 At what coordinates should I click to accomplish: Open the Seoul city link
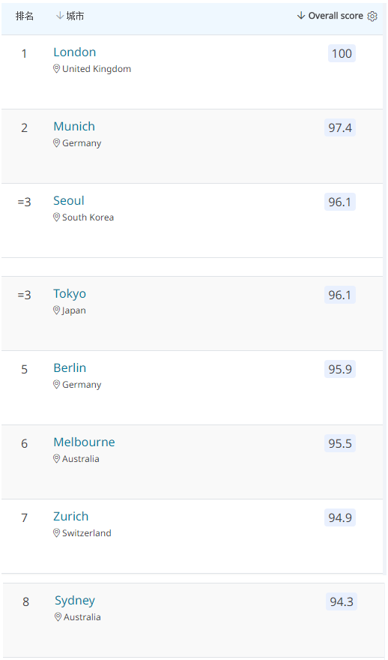click(x=68, y=201)
